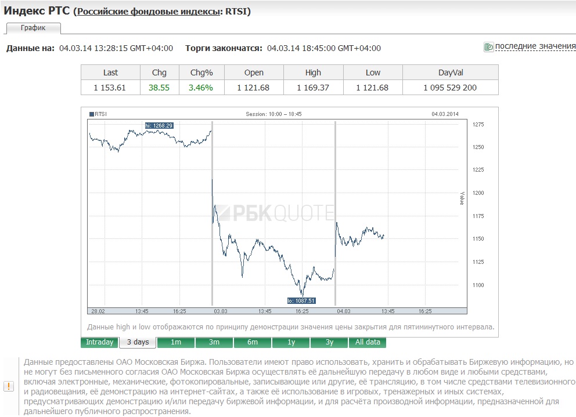Select the 3 days period tab
This screenshot has height=417, width=576.
click(x=138, y=342)
